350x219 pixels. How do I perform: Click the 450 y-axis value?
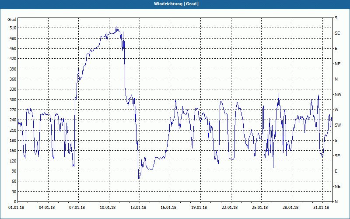click(13, 49)
